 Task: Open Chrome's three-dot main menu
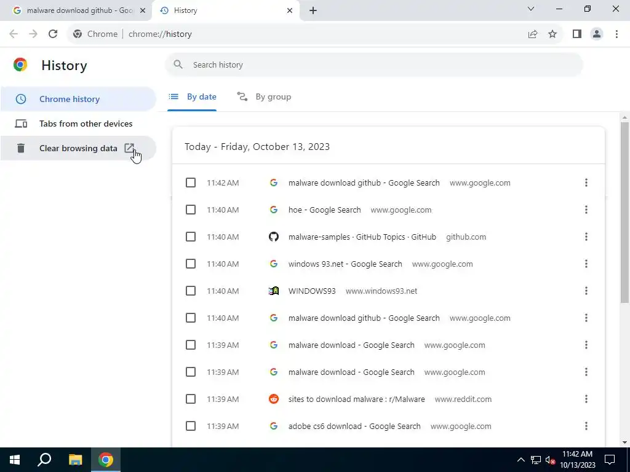[616, 34]
